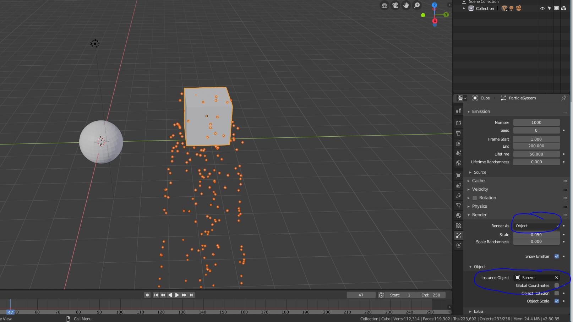Open the Texture properties tab

[x=459, y=225]
